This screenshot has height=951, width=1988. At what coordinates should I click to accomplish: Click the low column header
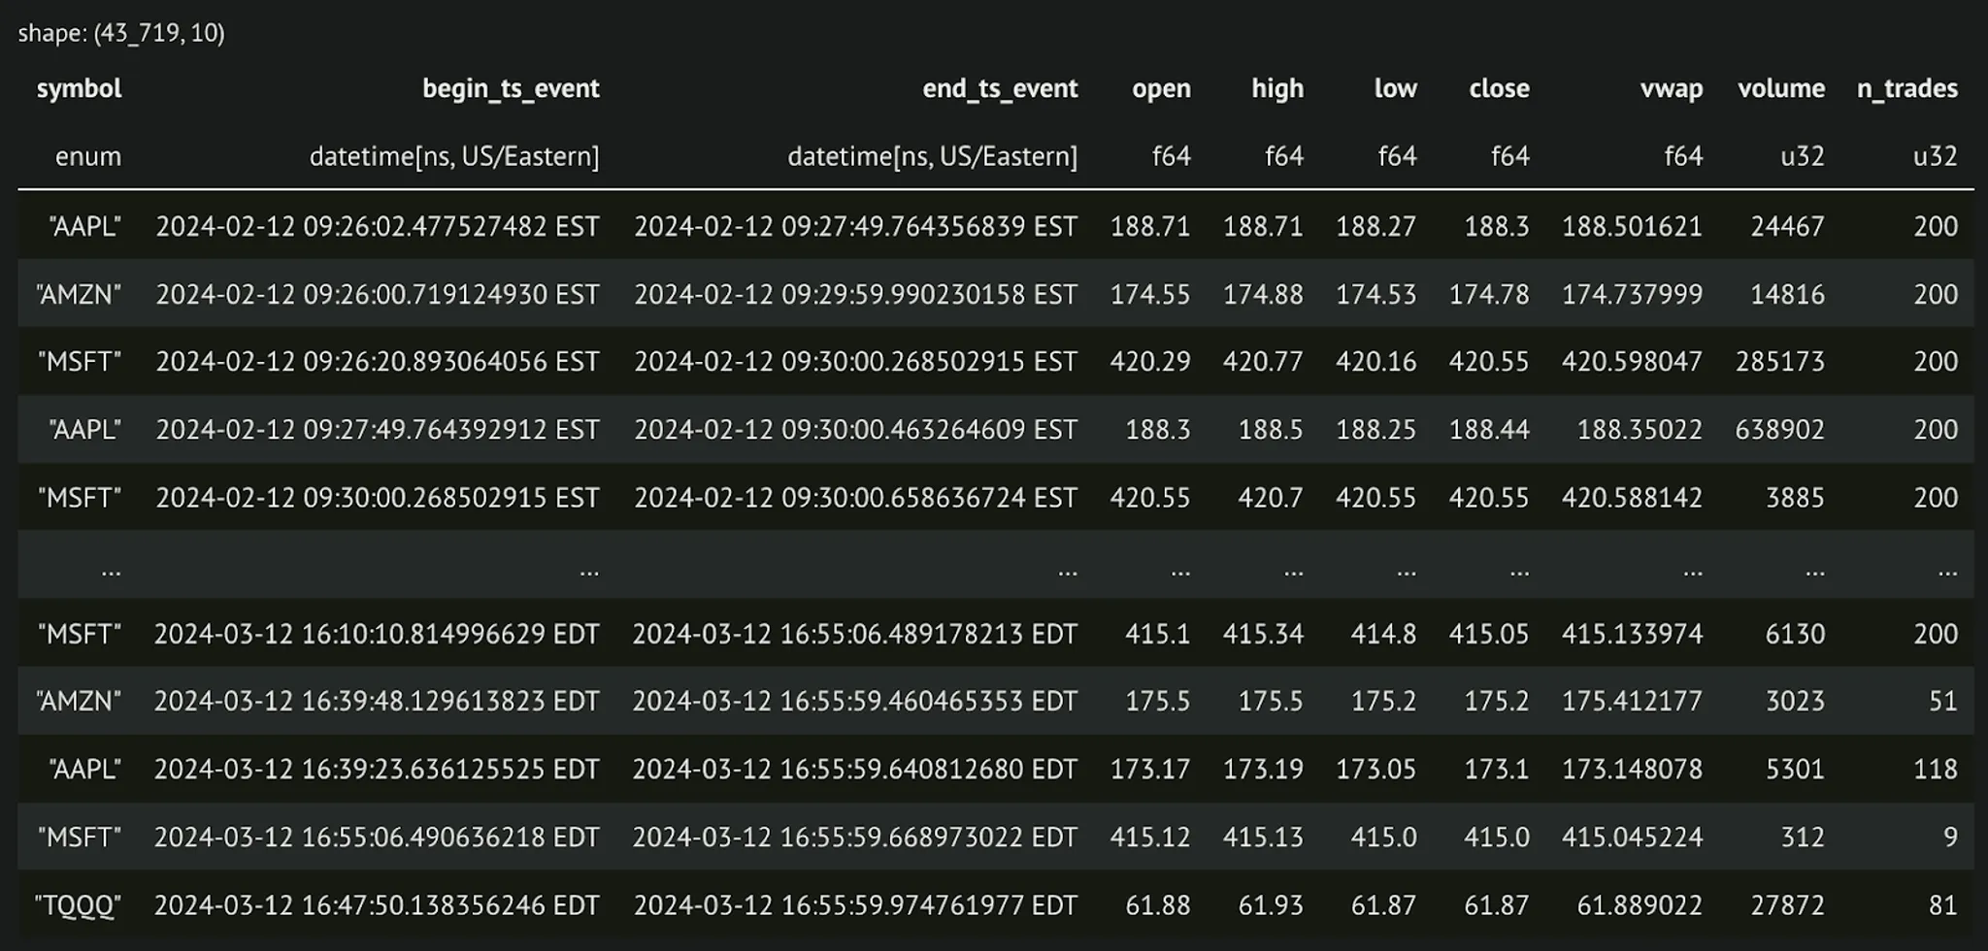tap(1396, 88)
